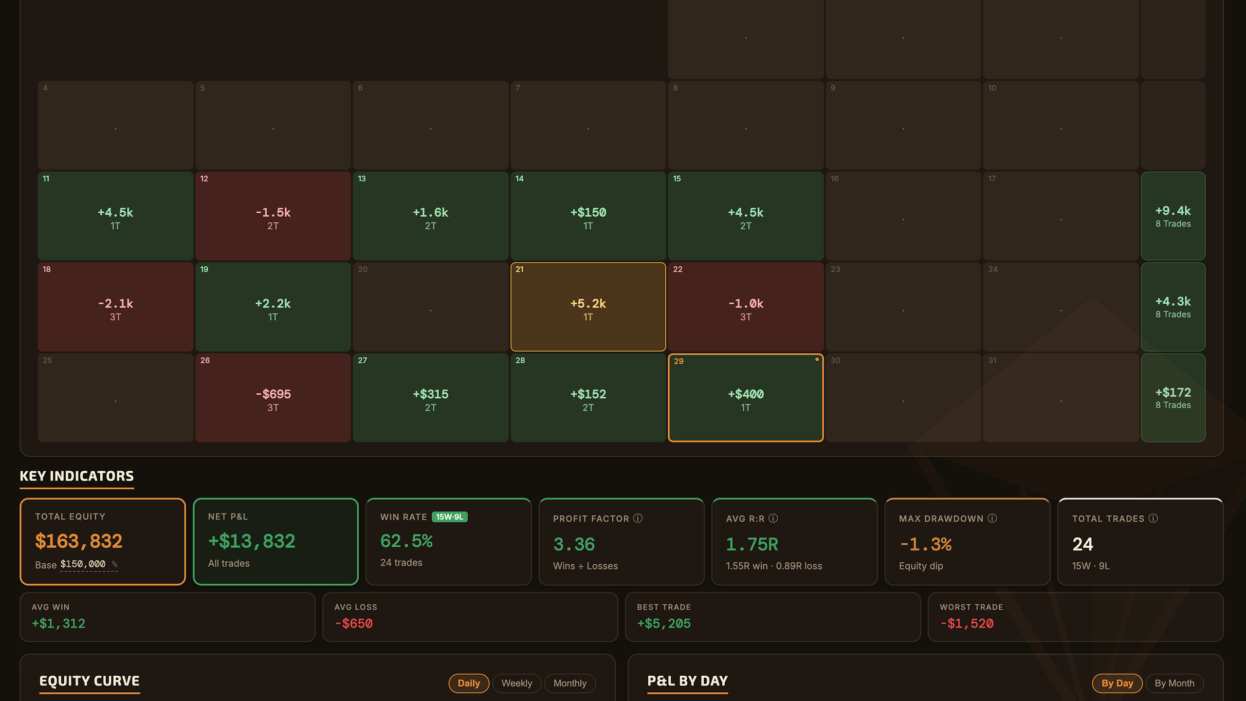Open weekly summary showing +4.3k

(x=1173, y=307)
